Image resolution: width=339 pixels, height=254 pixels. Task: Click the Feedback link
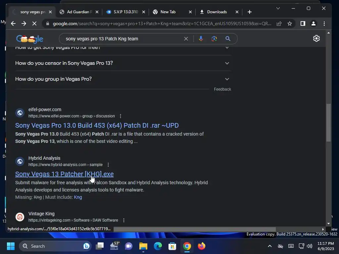tap(222, 89)
